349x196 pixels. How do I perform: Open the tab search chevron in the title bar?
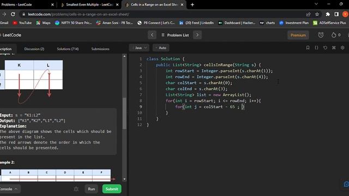[x=316, y=4]
